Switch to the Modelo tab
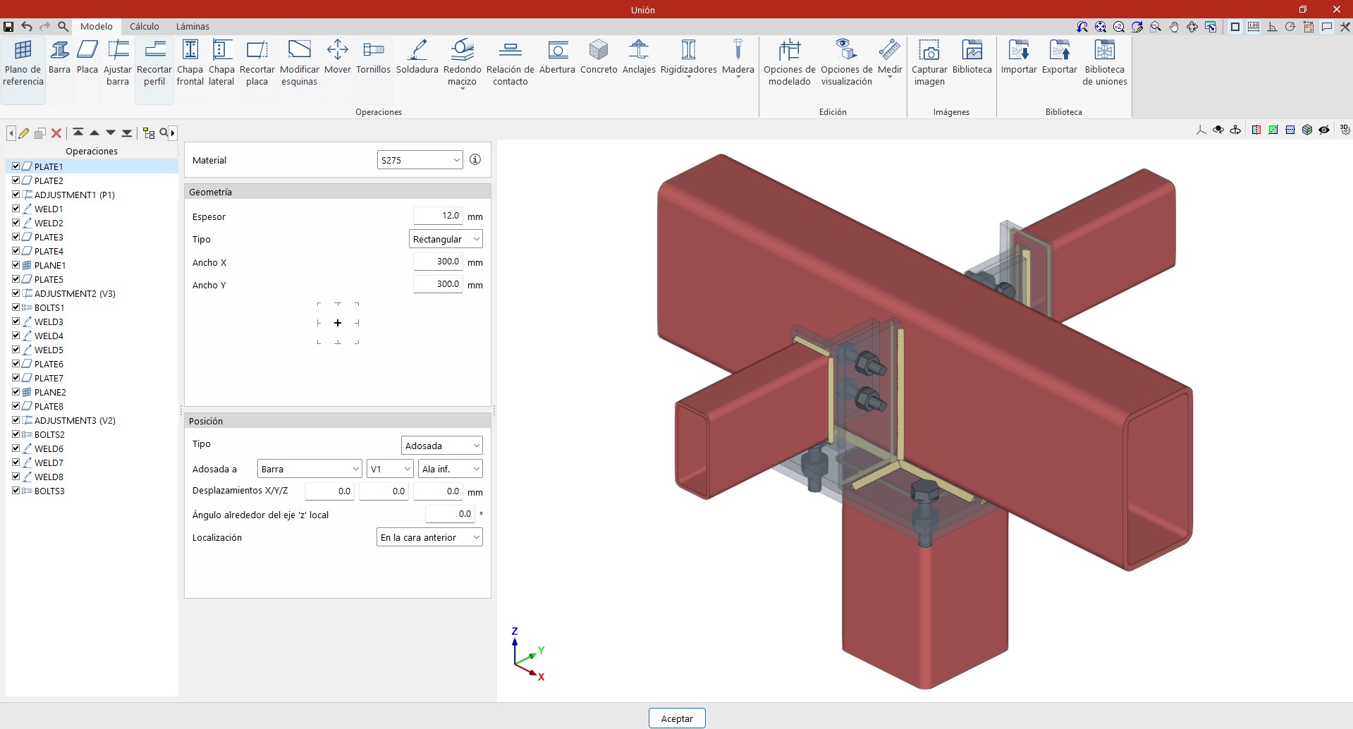 pyautogui.click(x=97, y=27)
